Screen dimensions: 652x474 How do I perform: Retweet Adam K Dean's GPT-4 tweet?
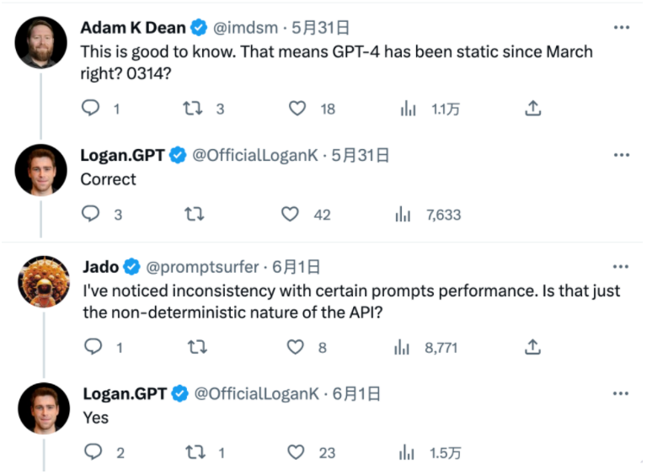(192, 108)
